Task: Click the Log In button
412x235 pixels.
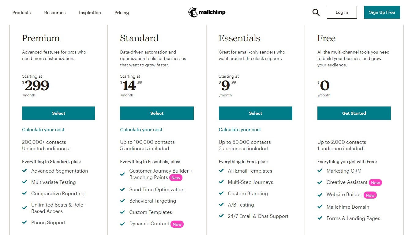Action: [342, 12]
